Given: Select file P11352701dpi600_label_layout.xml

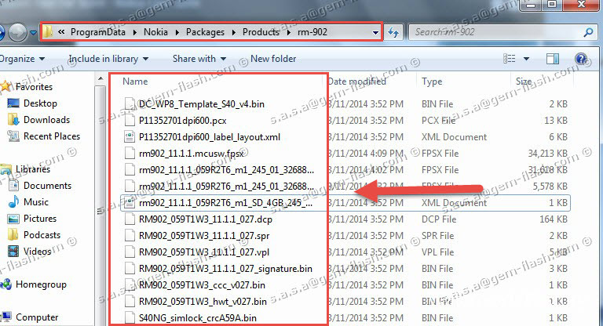Looking at the screenshot, I should [x=210, y=137].
